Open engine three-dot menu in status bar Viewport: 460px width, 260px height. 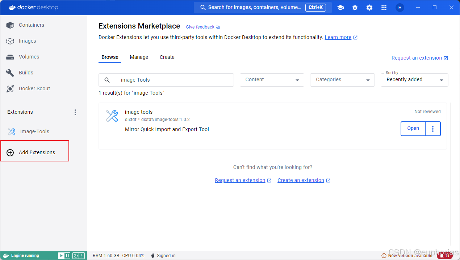[82, 256]
